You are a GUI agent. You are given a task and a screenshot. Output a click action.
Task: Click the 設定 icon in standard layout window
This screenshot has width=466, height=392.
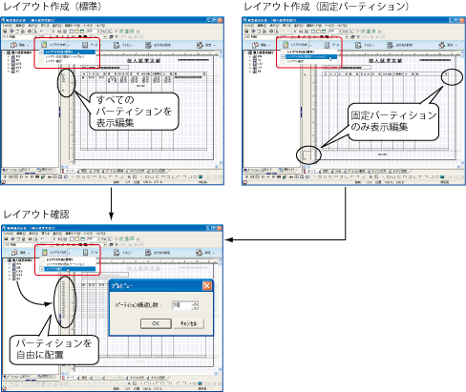(x=200, y=45)
